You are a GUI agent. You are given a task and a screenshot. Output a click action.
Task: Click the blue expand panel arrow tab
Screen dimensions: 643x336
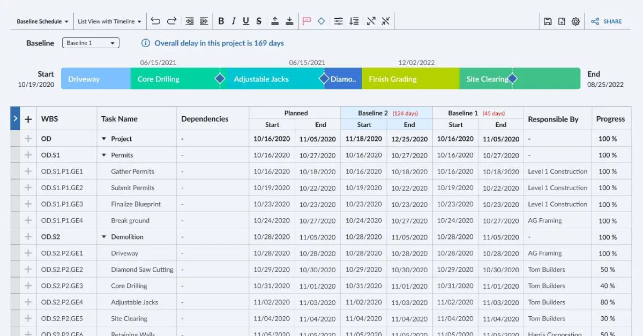(15, 118)
